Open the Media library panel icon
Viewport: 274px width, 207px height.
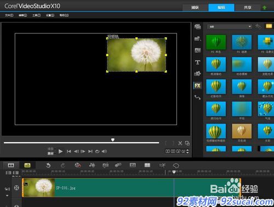198,27
